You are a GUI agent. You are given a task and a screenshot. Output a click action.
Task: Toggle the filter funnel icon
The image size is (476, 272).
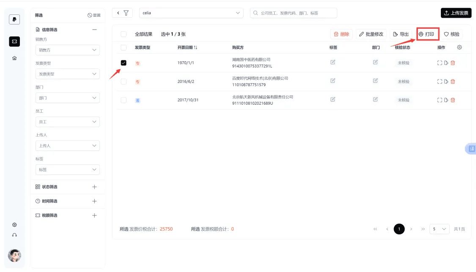click(x=126, y=13)
